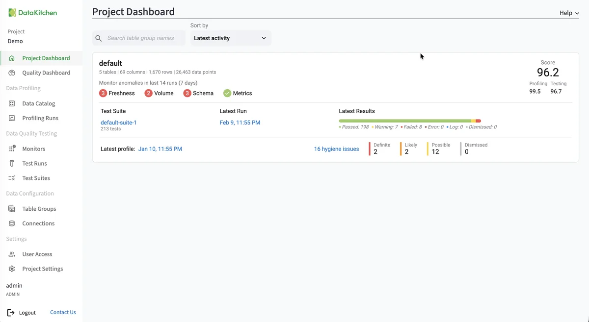
Task: Open Project Settings using the gear icon
Action: coord(11,269)
